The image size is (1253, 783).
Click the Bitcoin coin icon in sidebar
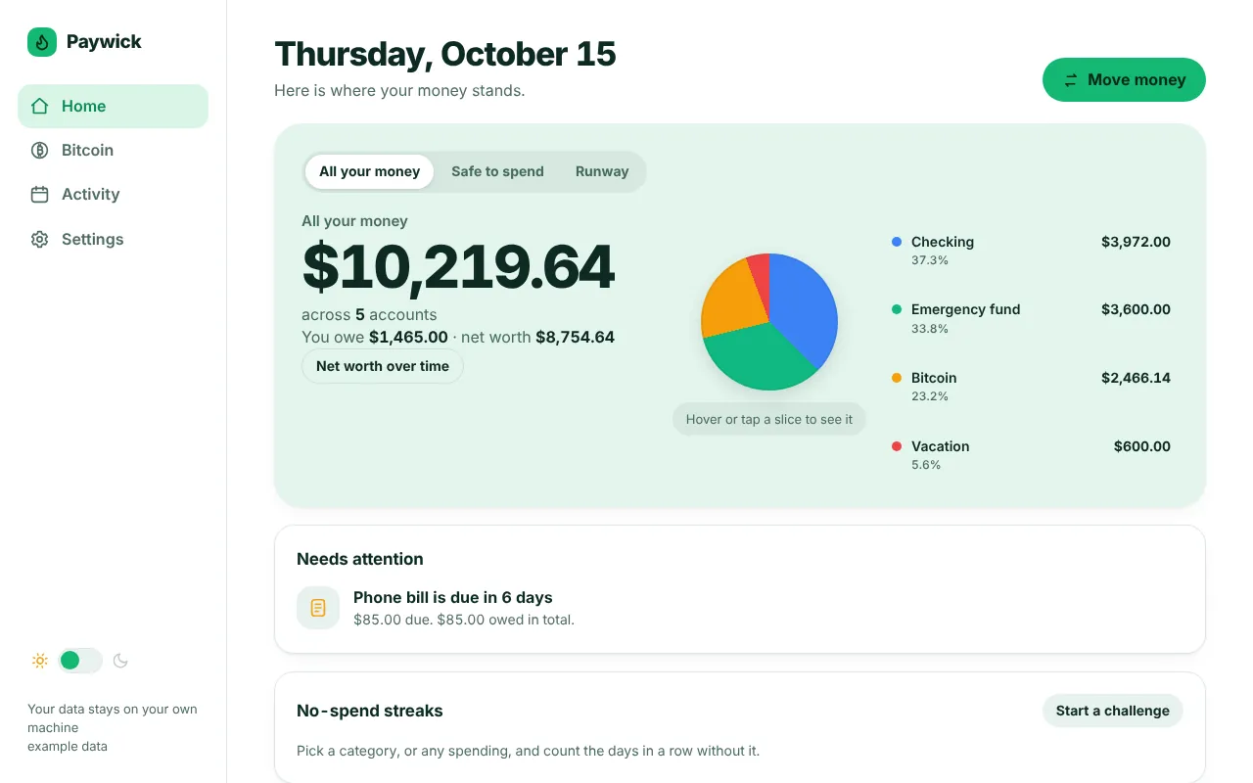point(40,151)
